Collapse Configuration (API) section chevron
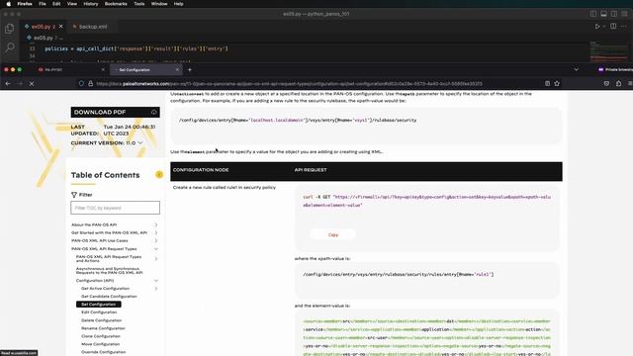Screen dimensions: 633x356 (x=156, y=281)
